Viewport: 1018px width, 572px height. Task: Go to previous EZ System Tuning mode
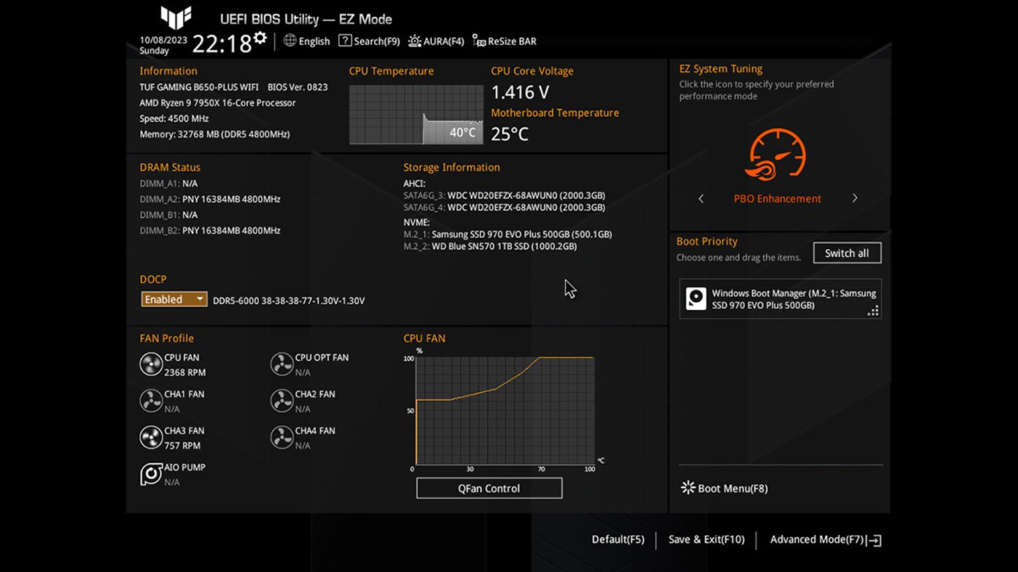pos(701,198)
